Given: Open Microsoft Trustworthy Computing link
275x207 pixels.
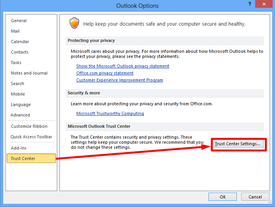Looking at the screenshot, I should [x=110, y=113].
